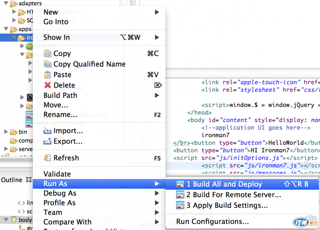Open the Debug As submenu

(99, 193)
